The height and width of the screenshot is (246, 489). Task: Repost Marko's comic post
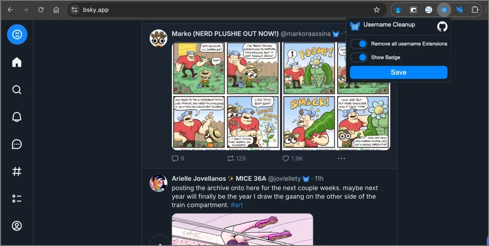coord(236,158)
